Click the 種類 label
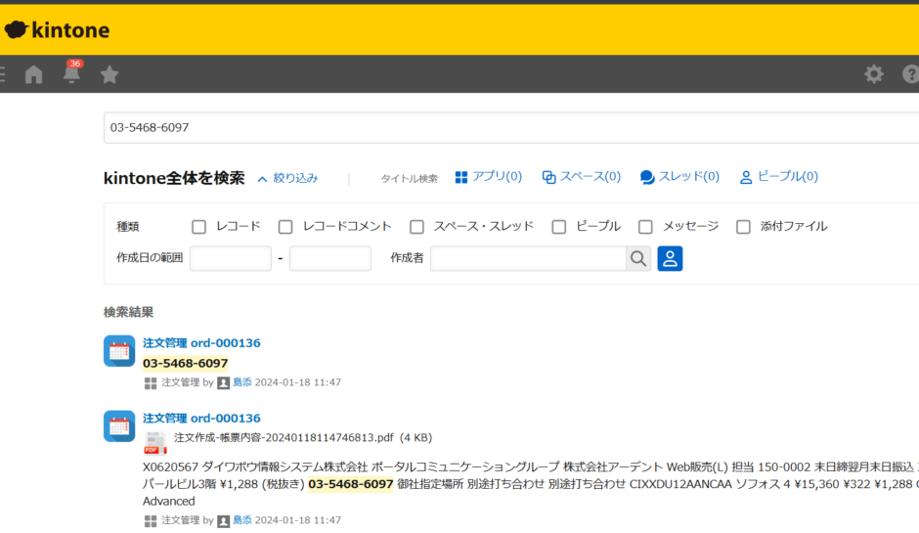This screenshot has height=533, width=919. click(x=128, y=227)
